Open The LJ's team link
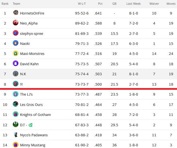This screenshot has height=148, width=177. tap(26, 94)
